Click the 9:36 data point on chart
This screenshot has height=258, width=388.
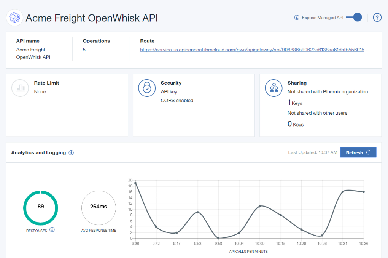pyautogui.click(x=135, y=183)
